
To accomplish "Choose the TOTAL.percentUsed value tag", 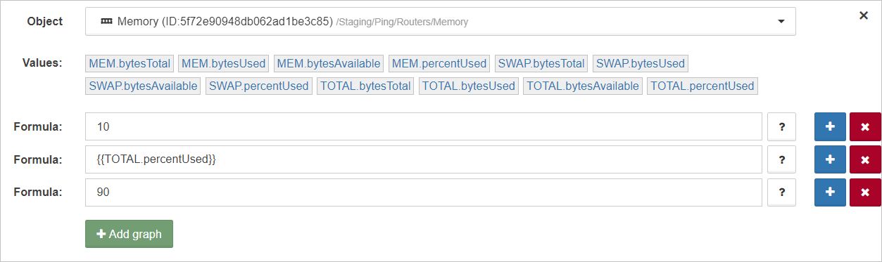I will [x=702, y=86].
